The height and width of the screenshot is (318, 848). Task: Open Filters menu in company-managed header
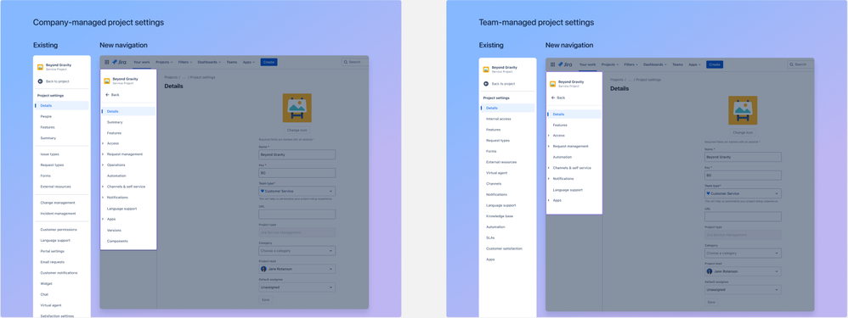[185, 62]
